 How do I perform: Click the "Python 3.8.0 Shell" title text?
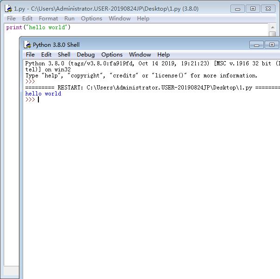pos(56,45)
